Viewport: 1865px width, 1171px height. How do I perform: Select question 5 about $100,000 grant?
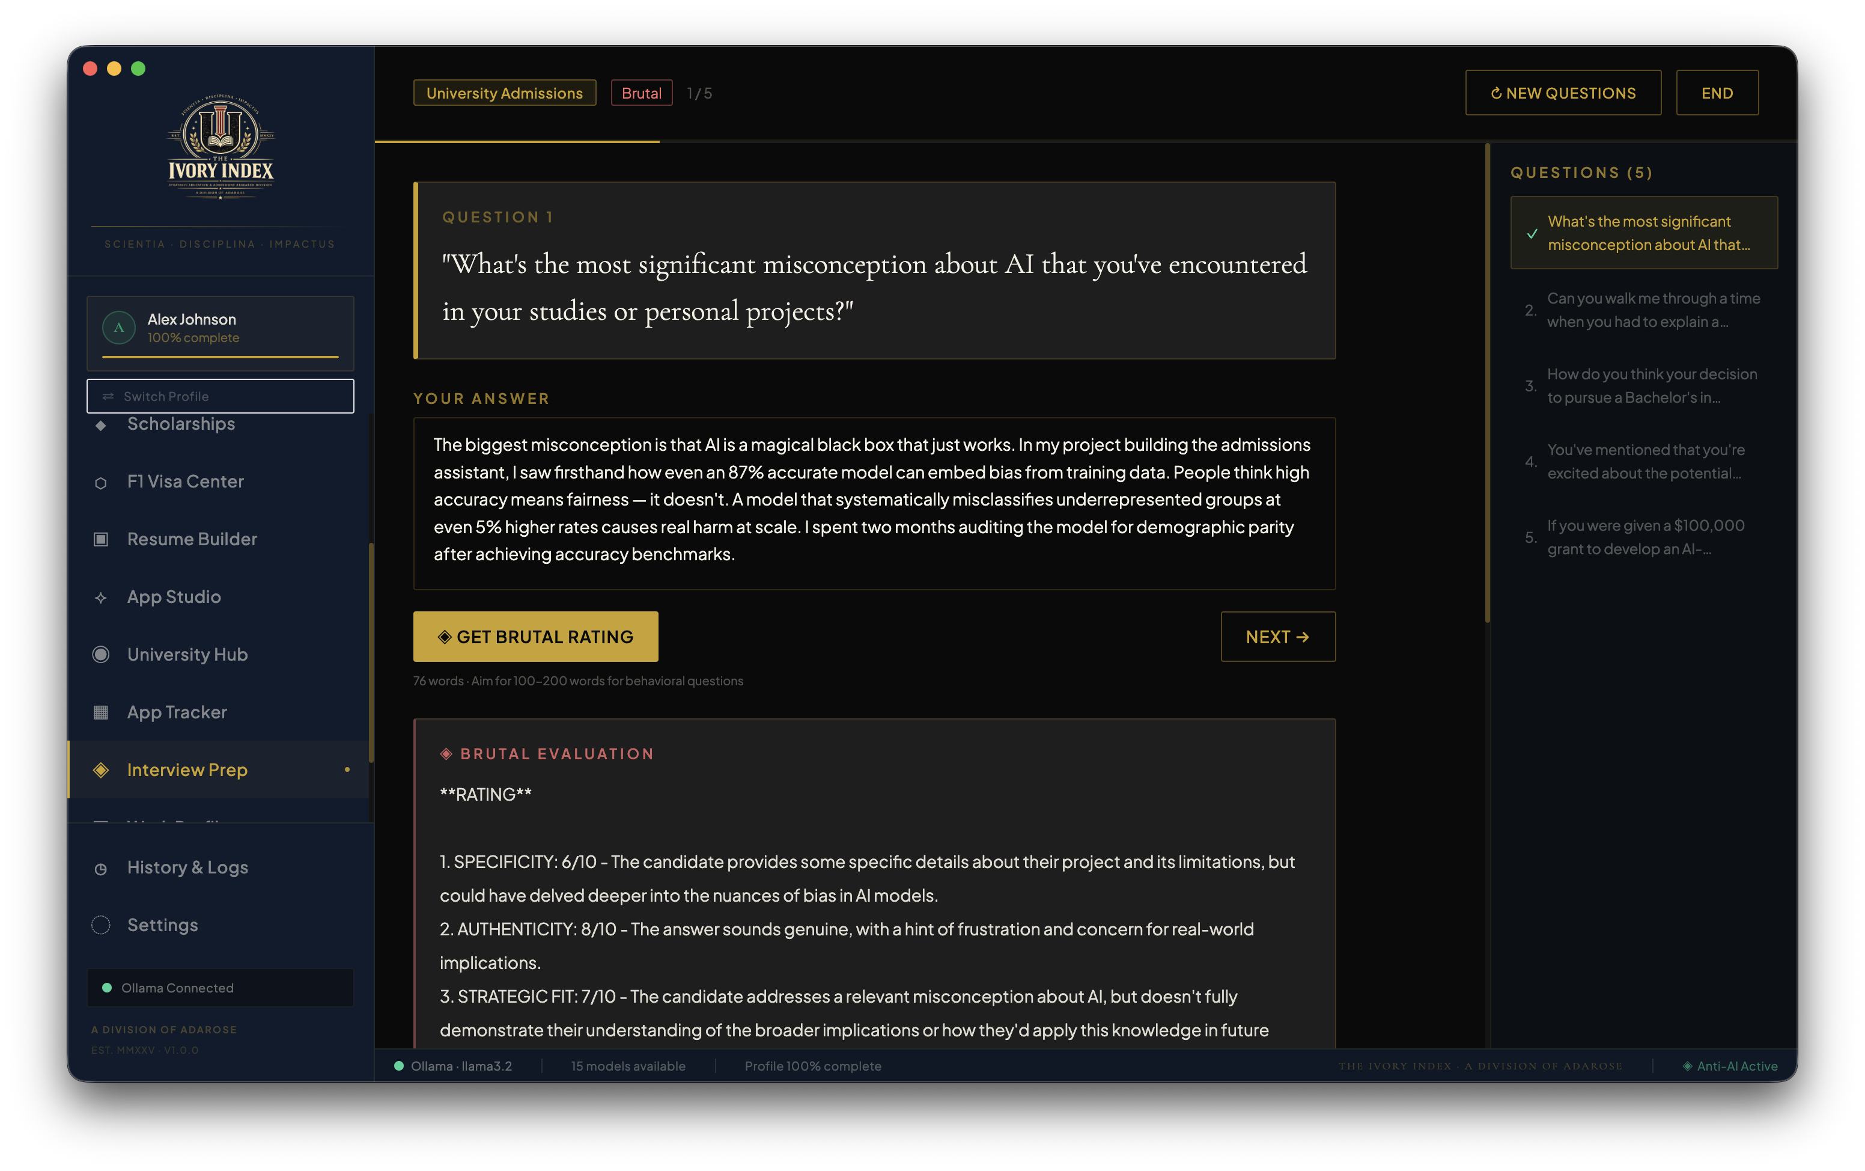(1644, 537)
